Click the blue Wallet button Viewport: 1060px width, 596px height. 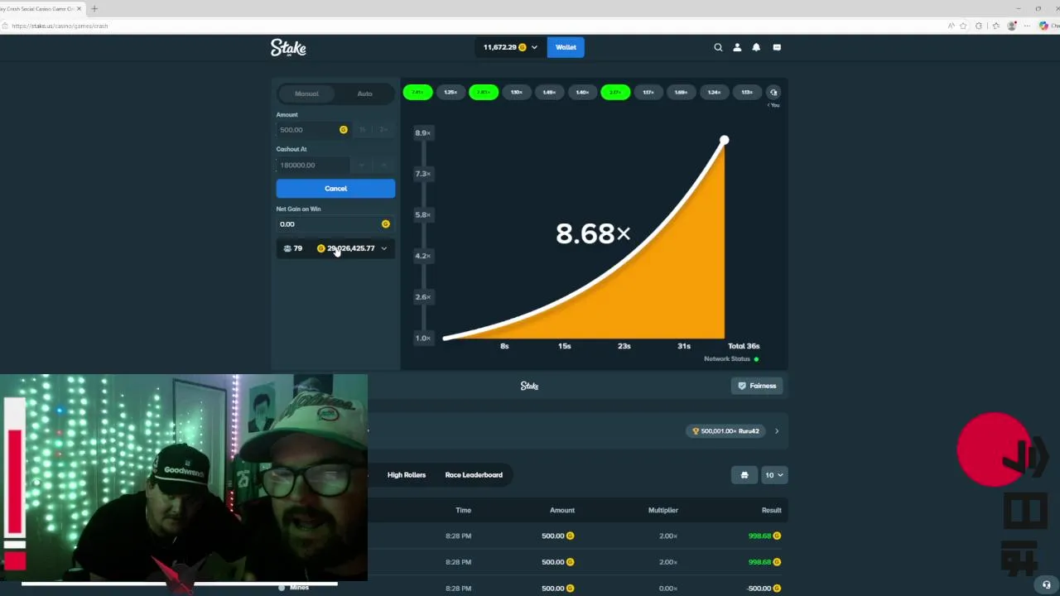click(566, 47)
